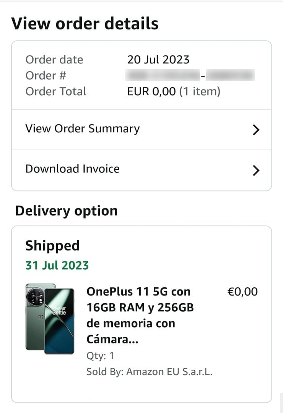Select the Delivery option section heading

point(67,211)
